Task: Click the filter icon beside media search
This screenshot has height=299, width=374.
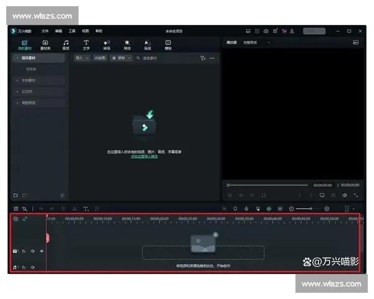Action: tap(203, 58)
